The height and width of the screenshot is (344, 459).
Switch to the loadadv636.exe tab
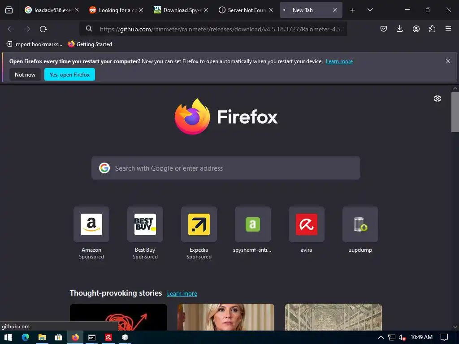(x=52, y=10)
